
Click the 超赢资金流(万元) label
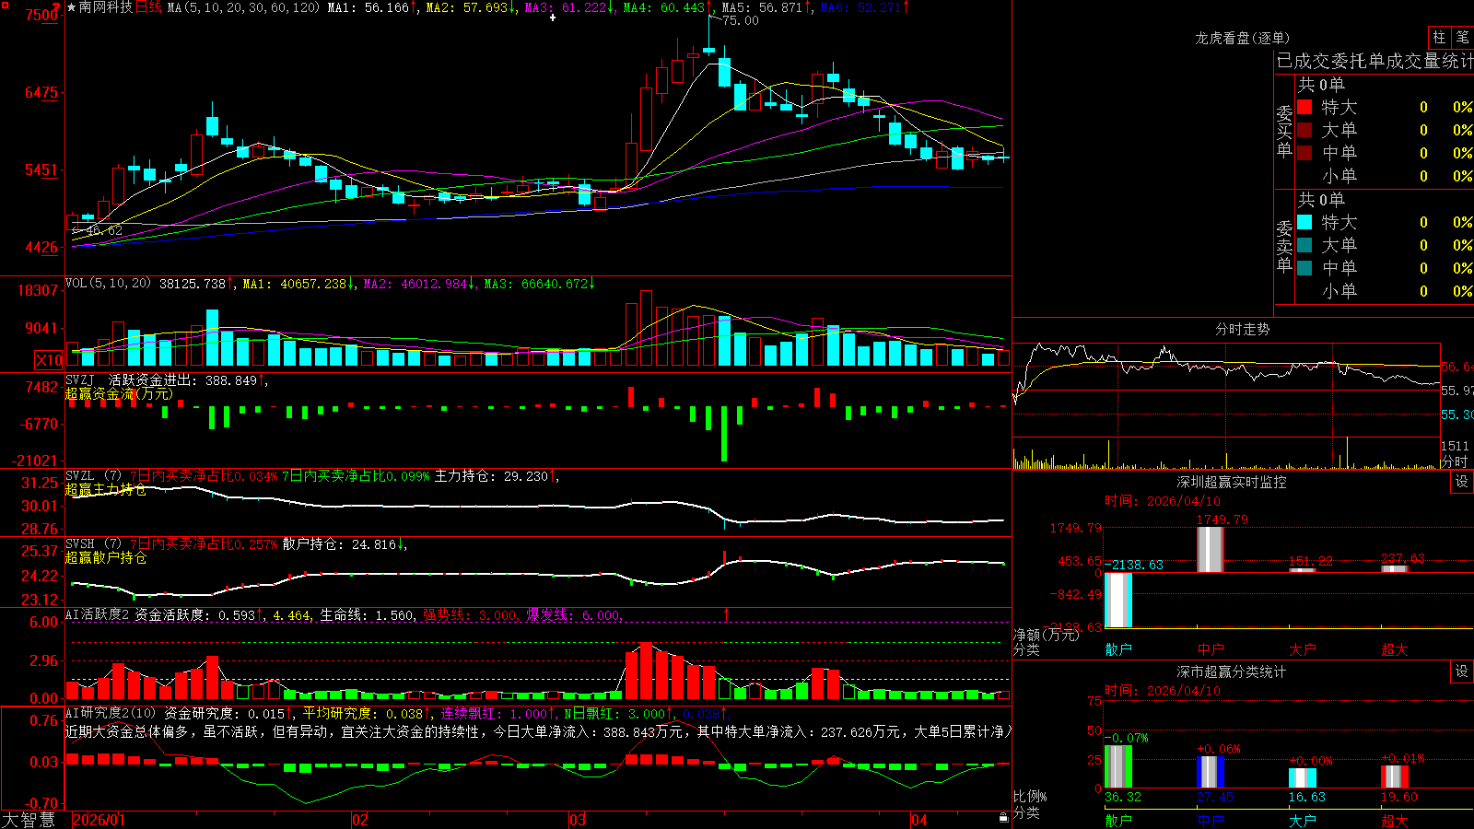[x=119, y=393]
